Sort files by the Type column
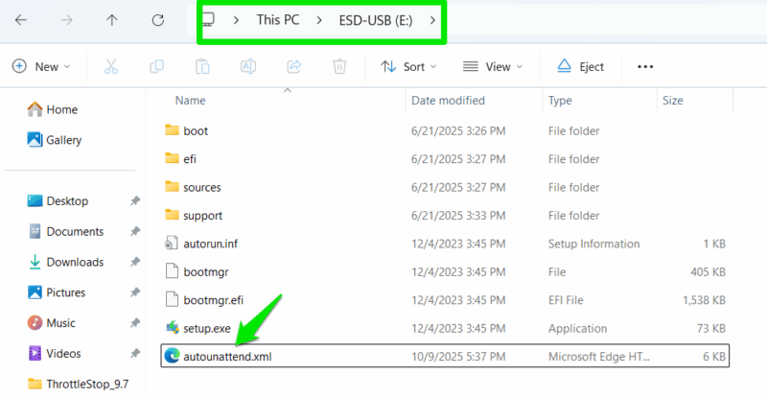The image size is (767, 398). tap(560, 101)
